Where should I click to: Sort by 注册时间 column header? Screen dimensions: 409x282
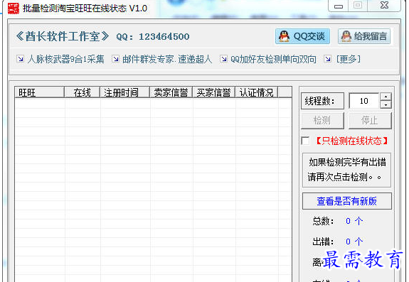tap(125, 92)
